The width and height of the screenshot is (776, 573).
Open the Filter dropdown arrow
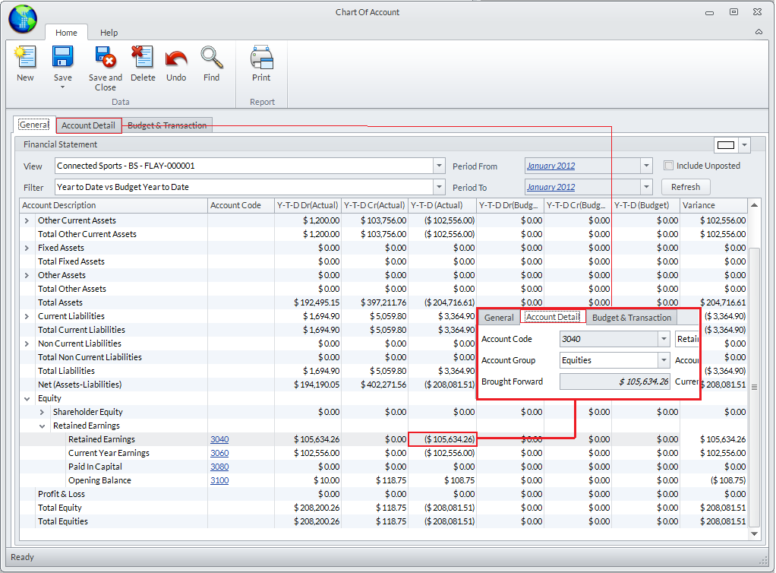[439, 187]
